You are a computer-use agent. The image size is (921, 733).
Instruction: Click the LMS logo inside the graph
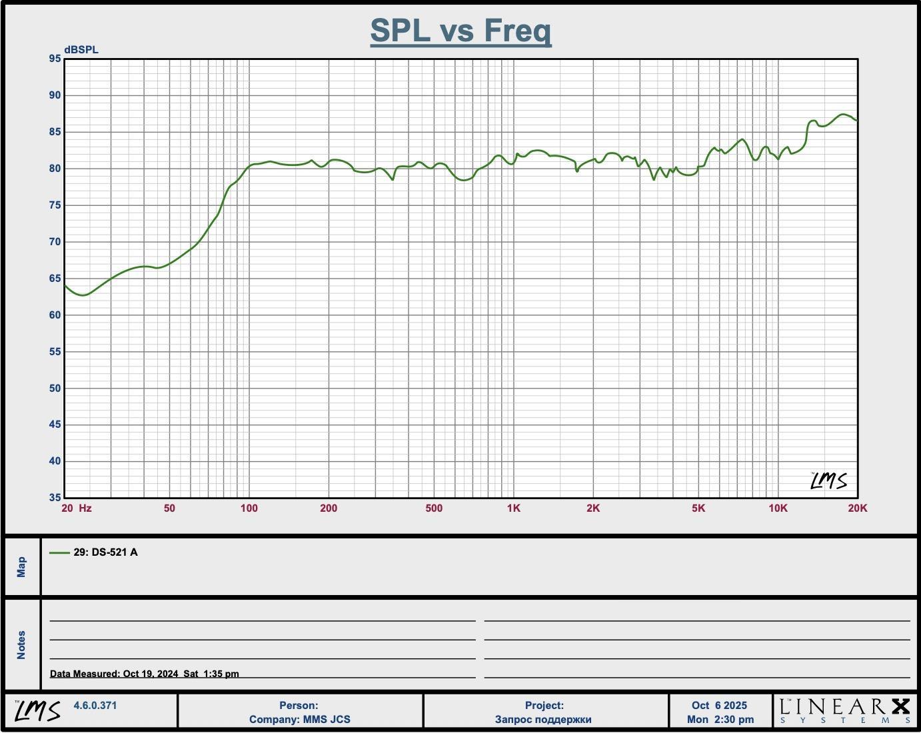pyautogui.click(x=828, y=480)
